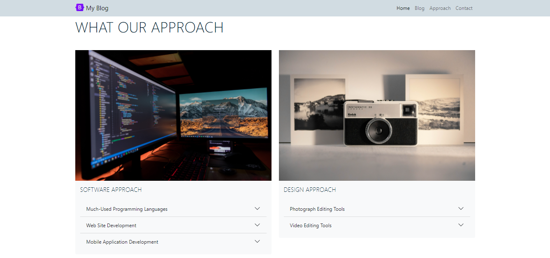Click the Approach navigation link
This screenshot has height=258, width=550.
[440, 8]
